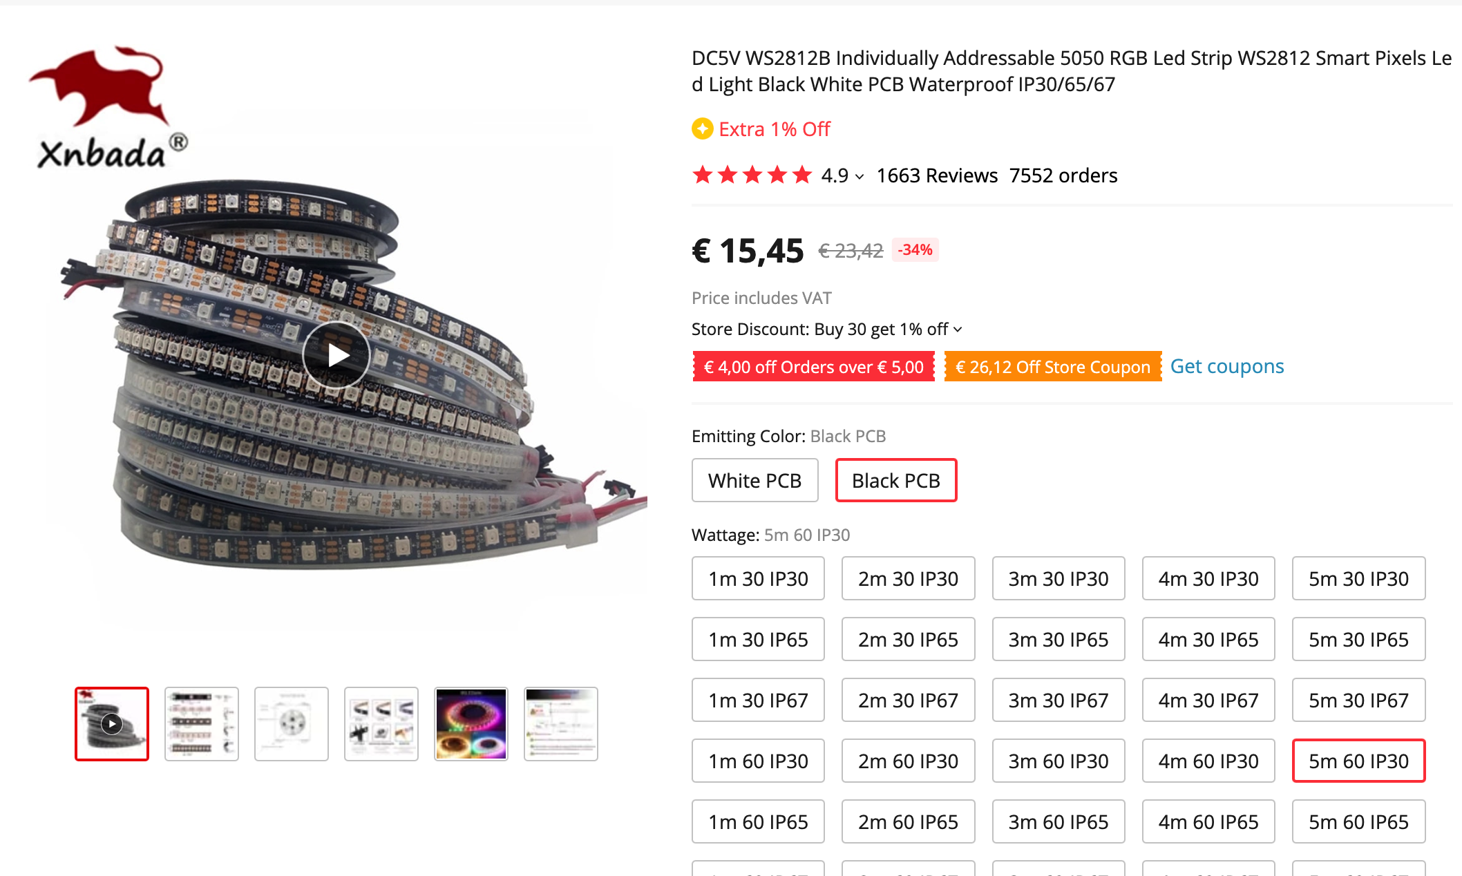1462x876 pixels.
Task: Click the yellow Extra 1% Off badge icon
Action: 703,129
